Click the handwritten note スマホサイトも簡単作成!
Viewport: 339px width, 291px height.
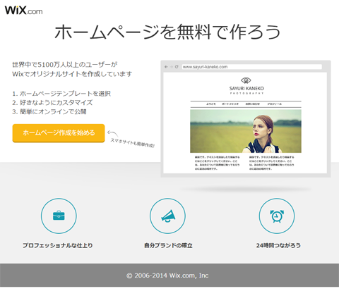pos(133,143)
